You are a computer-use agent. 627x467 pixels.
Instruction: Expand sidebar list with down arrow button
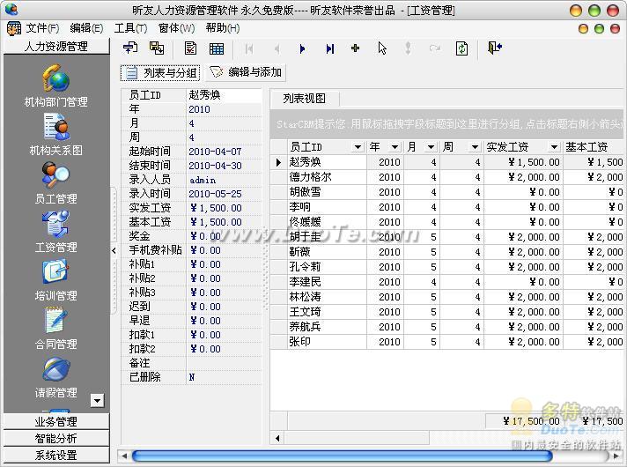(x=97, y=400)
